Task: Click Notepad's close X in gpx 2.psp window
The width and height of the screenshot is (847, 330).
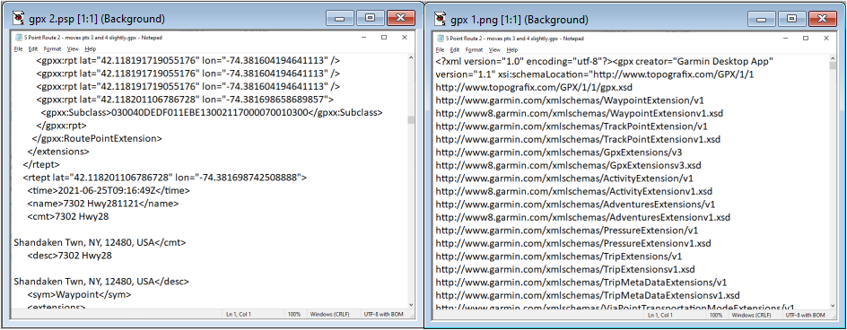Action: point(404,38)
